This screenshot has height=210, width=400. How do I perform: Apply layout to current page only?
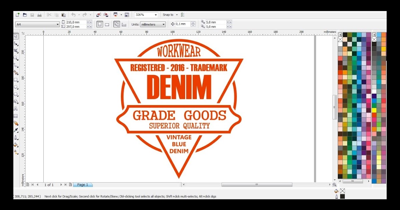[x=124, y=24]
